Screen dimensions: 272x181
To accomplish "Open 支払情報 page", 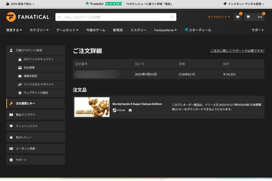I will (41, 68).
